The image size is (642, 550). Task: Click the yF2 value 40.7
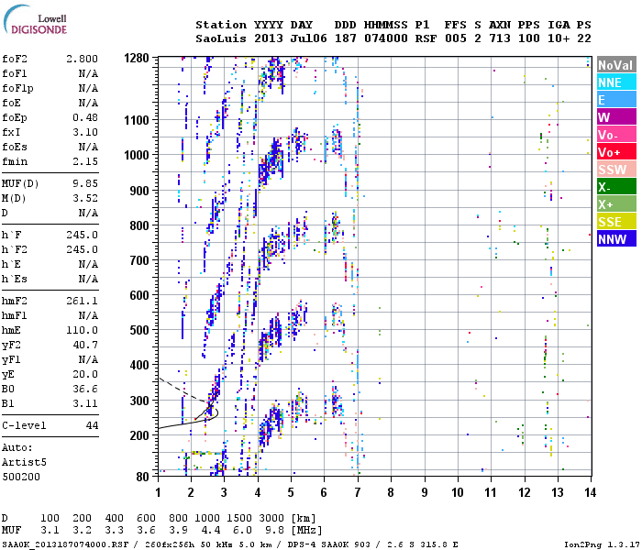[85, 345]
